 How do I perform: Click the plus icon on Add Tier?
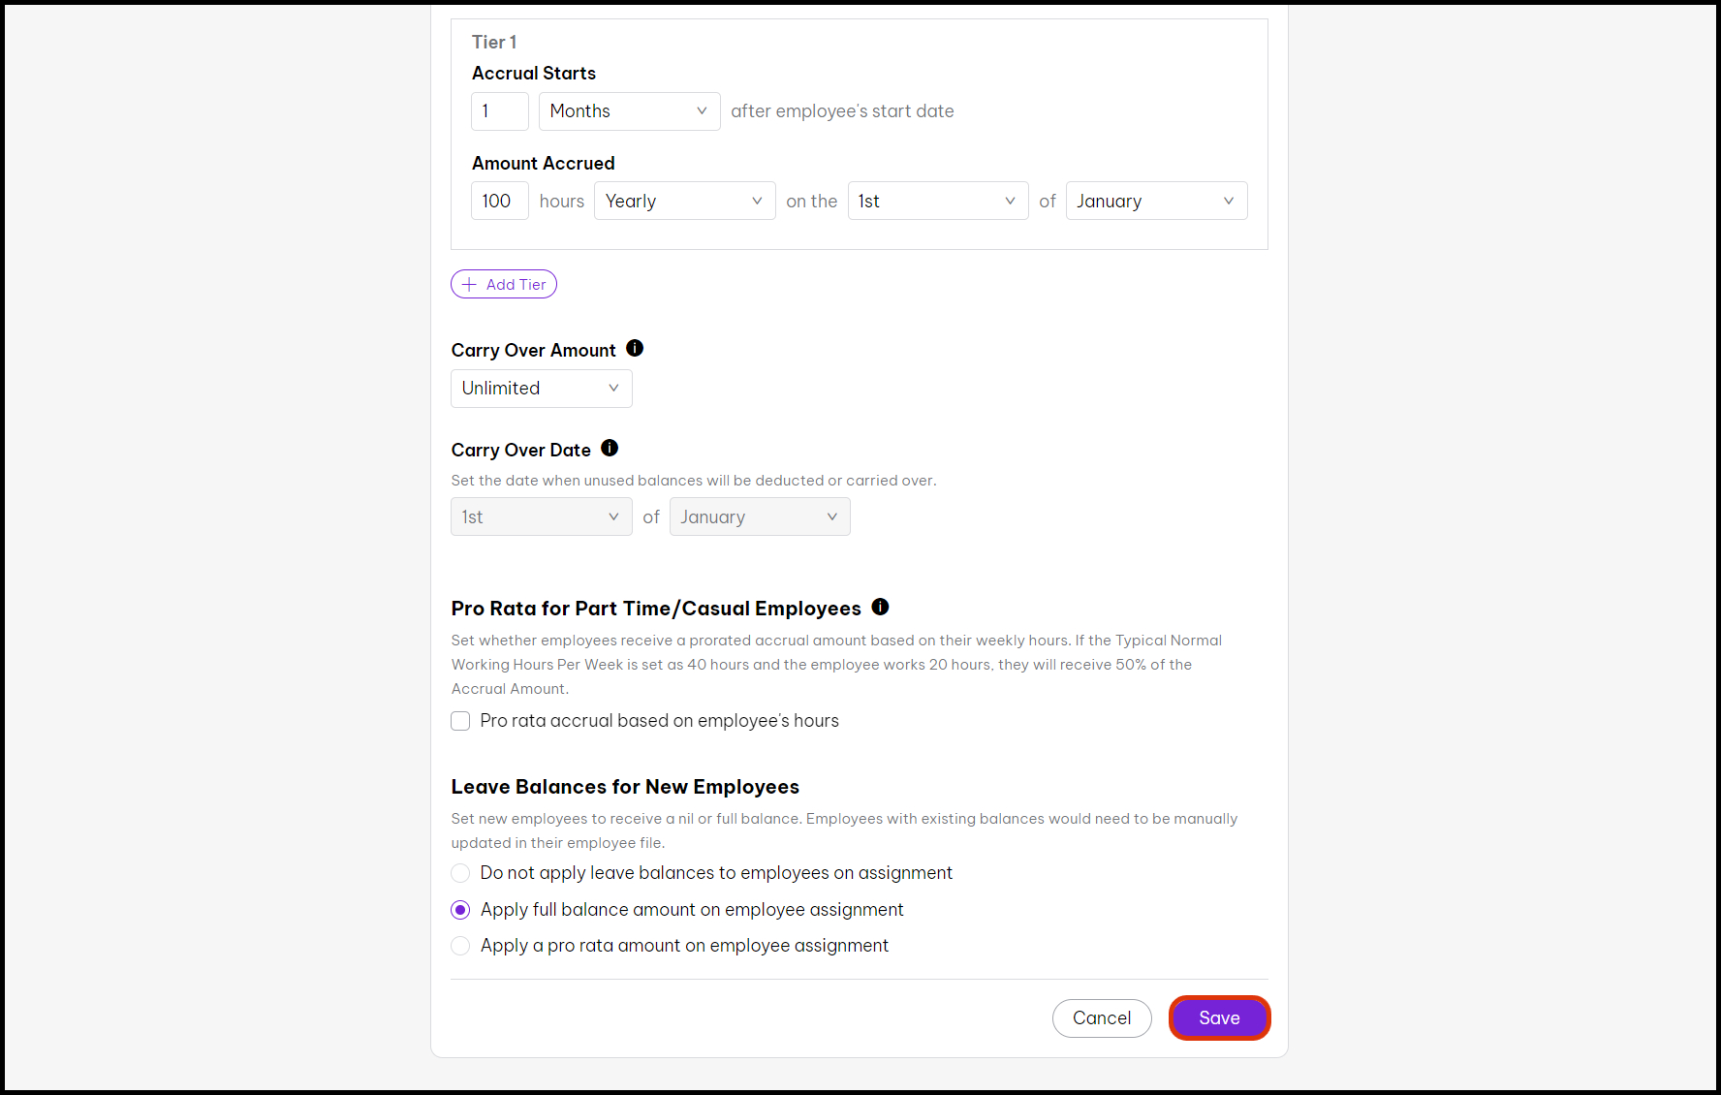pyautogui.click(x=470, y=285)
